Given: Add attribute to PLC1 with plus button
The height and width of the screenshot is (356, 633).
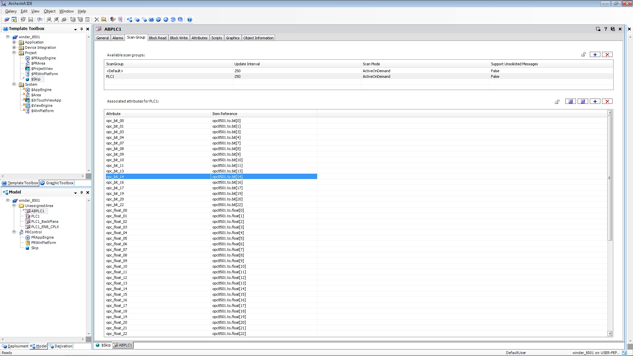Looking at the screenshot, I should [595, 102].
